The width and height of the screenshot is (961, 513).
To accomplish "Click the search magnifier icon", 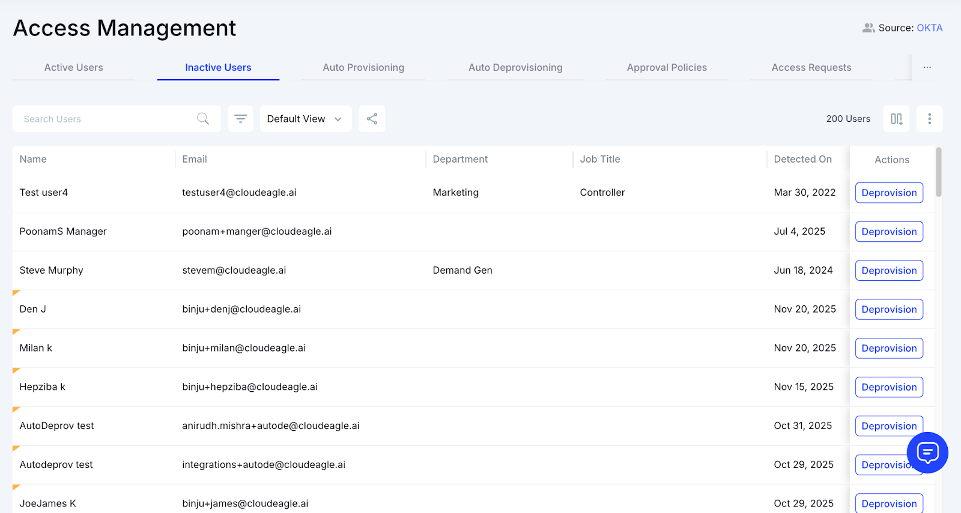I will coord(203,119).
